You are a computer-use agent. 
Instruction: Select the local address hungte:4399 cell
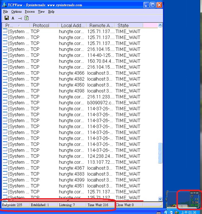pyautogui.click(x=72, y=180)
